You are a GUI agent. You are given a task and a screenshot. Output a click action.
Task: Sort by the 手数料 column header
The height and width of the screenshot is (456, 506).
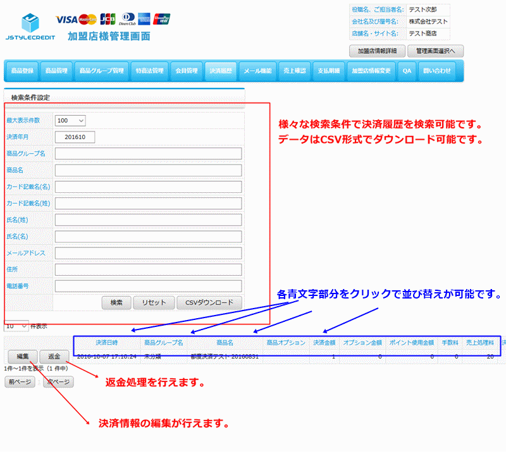450,343
